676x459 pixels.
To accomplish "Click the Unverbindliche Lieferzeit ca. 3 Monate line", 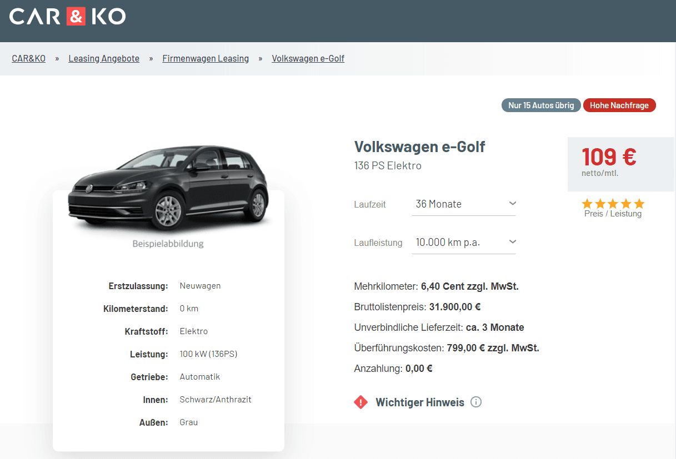I will 439,327.
